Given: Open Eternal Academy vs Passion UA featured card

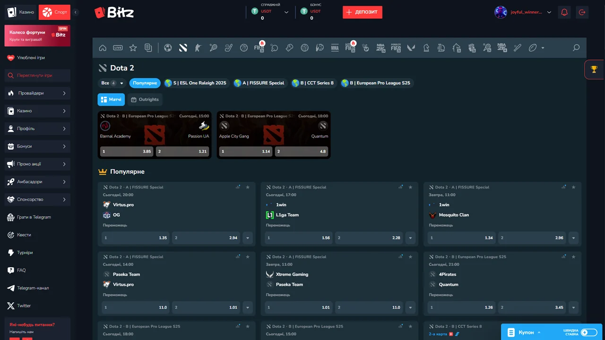Looking at the screenshot, I should point(155,135).
